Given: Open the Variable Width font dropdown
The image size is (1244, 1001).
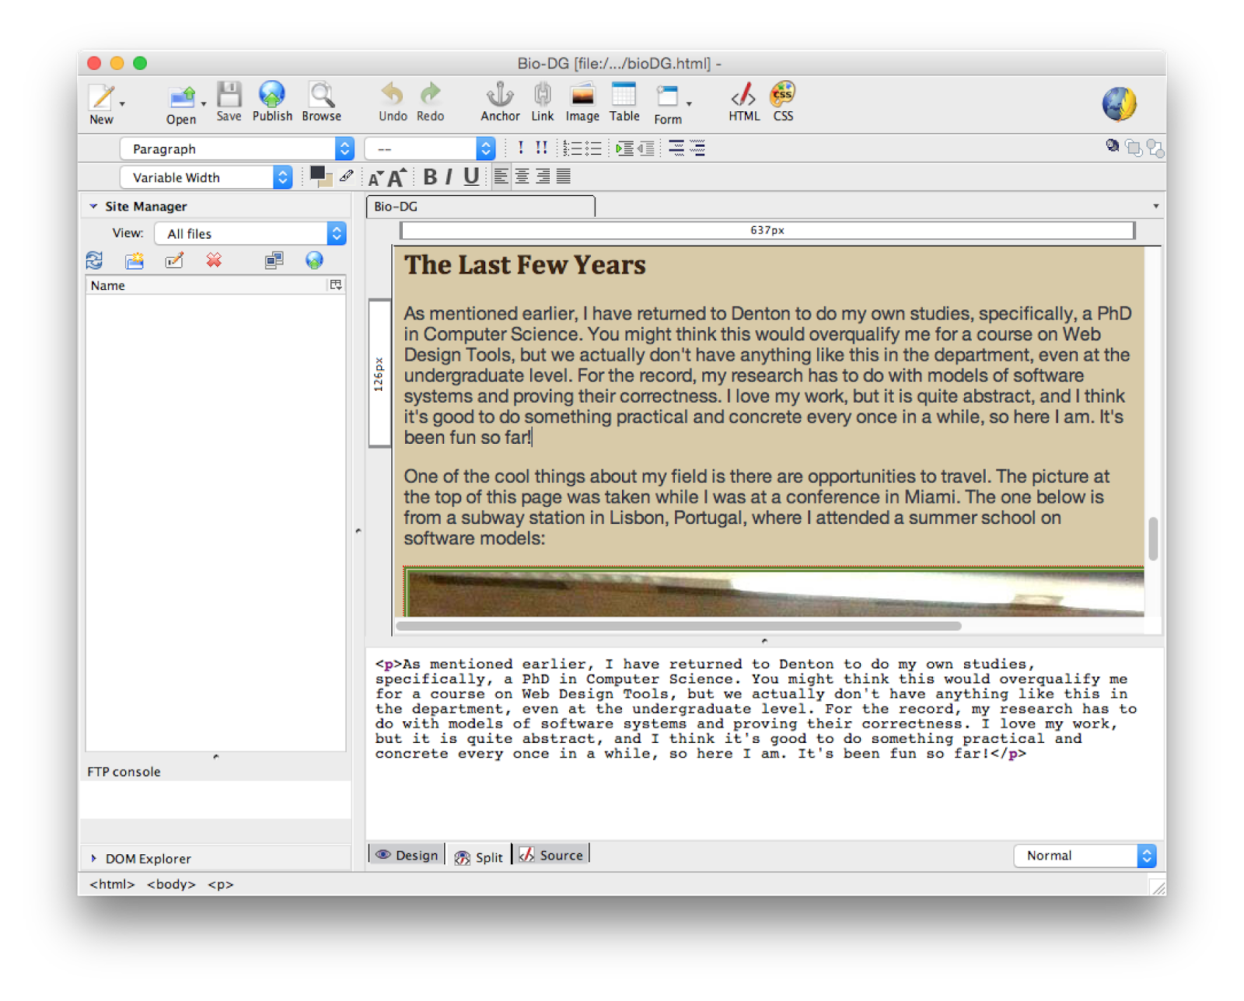Looking at the screenshot, I should (206, 177).
